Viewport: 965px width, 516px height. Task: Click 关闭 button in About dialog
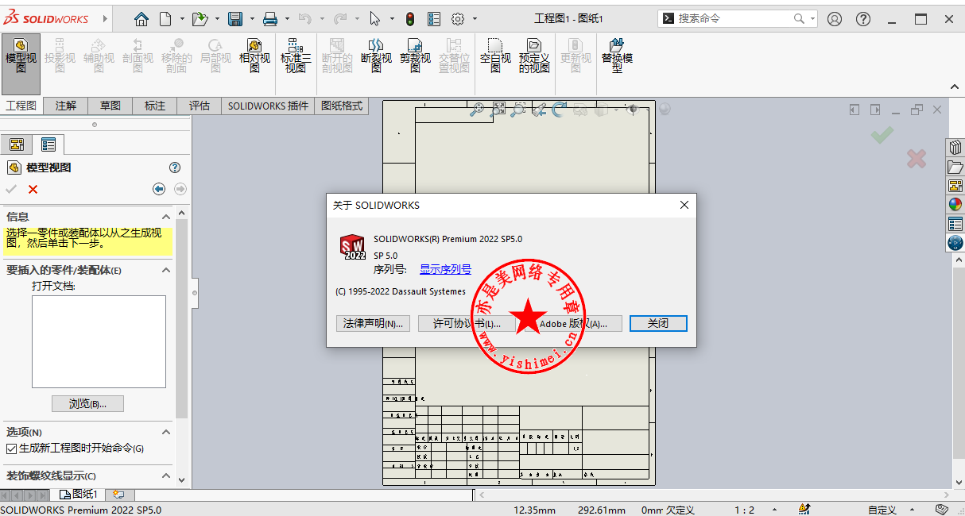tap(658, 323)
